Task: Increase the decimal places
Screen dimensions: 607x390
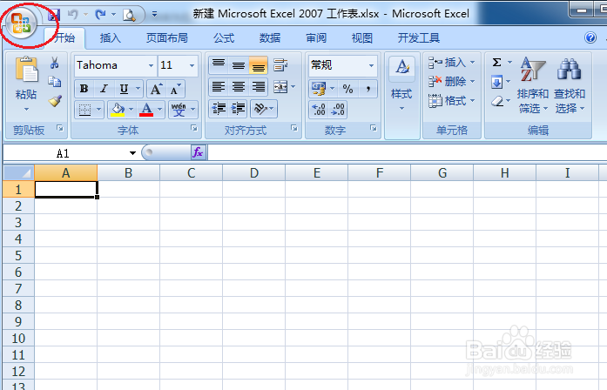Action: coord(319,110)
